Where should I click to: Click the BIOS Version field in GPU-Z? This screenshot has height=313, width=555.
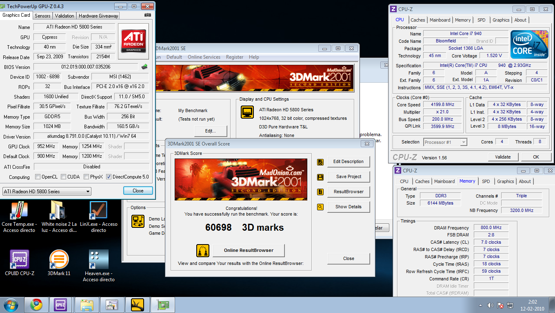click(x=86, y=67)
